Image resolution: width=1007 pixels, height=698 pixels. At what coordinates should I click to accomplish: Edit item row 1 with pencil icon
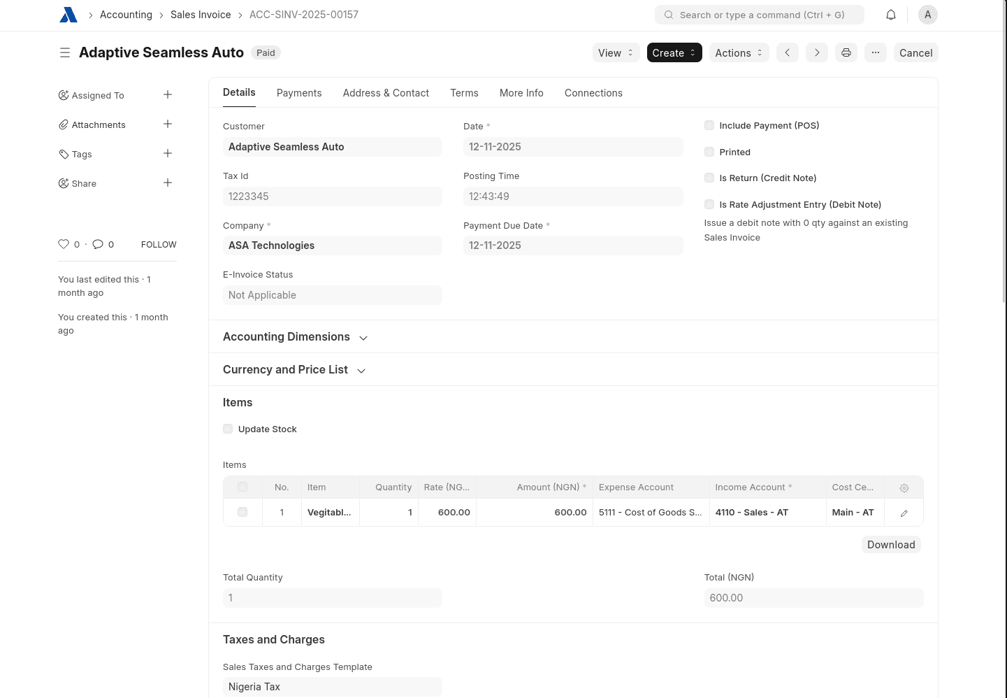904,513
